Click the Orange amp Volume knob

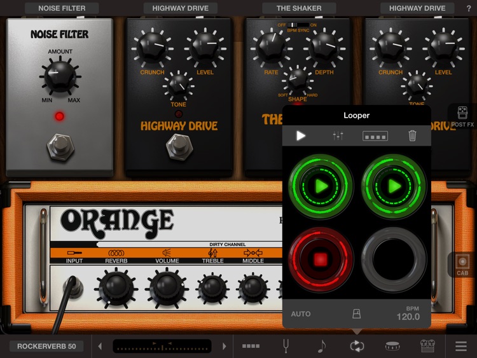[x=167, y=288]
